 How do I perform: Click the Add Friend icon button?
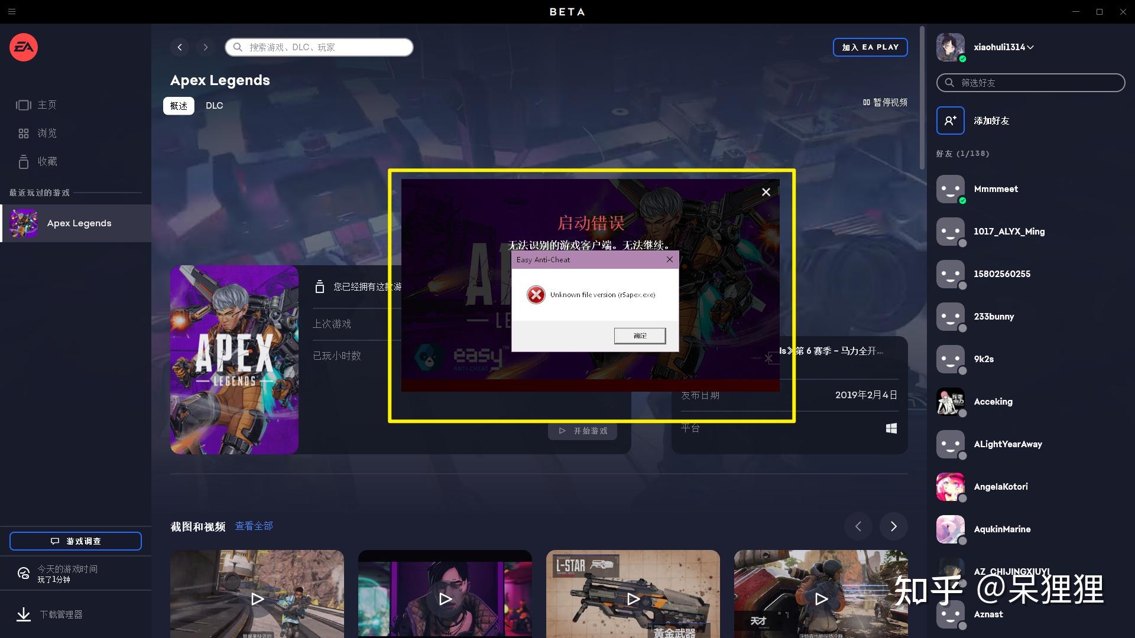tap(950, 121)
